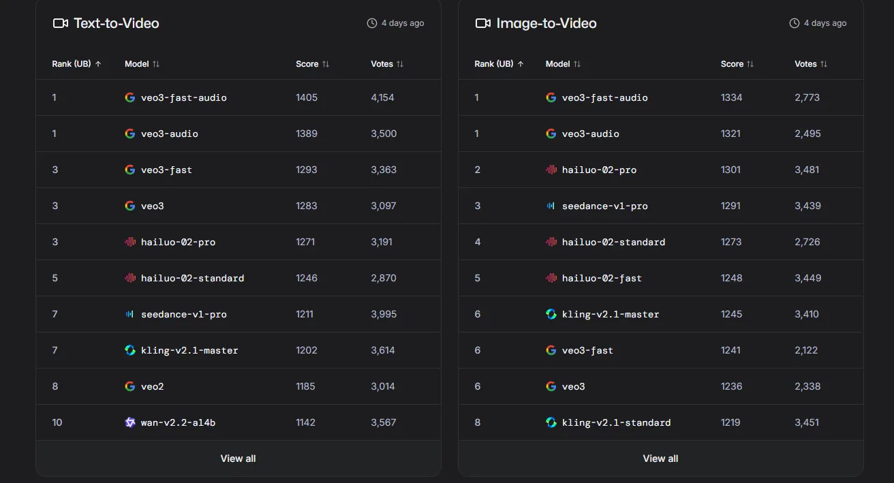Click the clock icon in Image-to-Video header

(795, 23)
